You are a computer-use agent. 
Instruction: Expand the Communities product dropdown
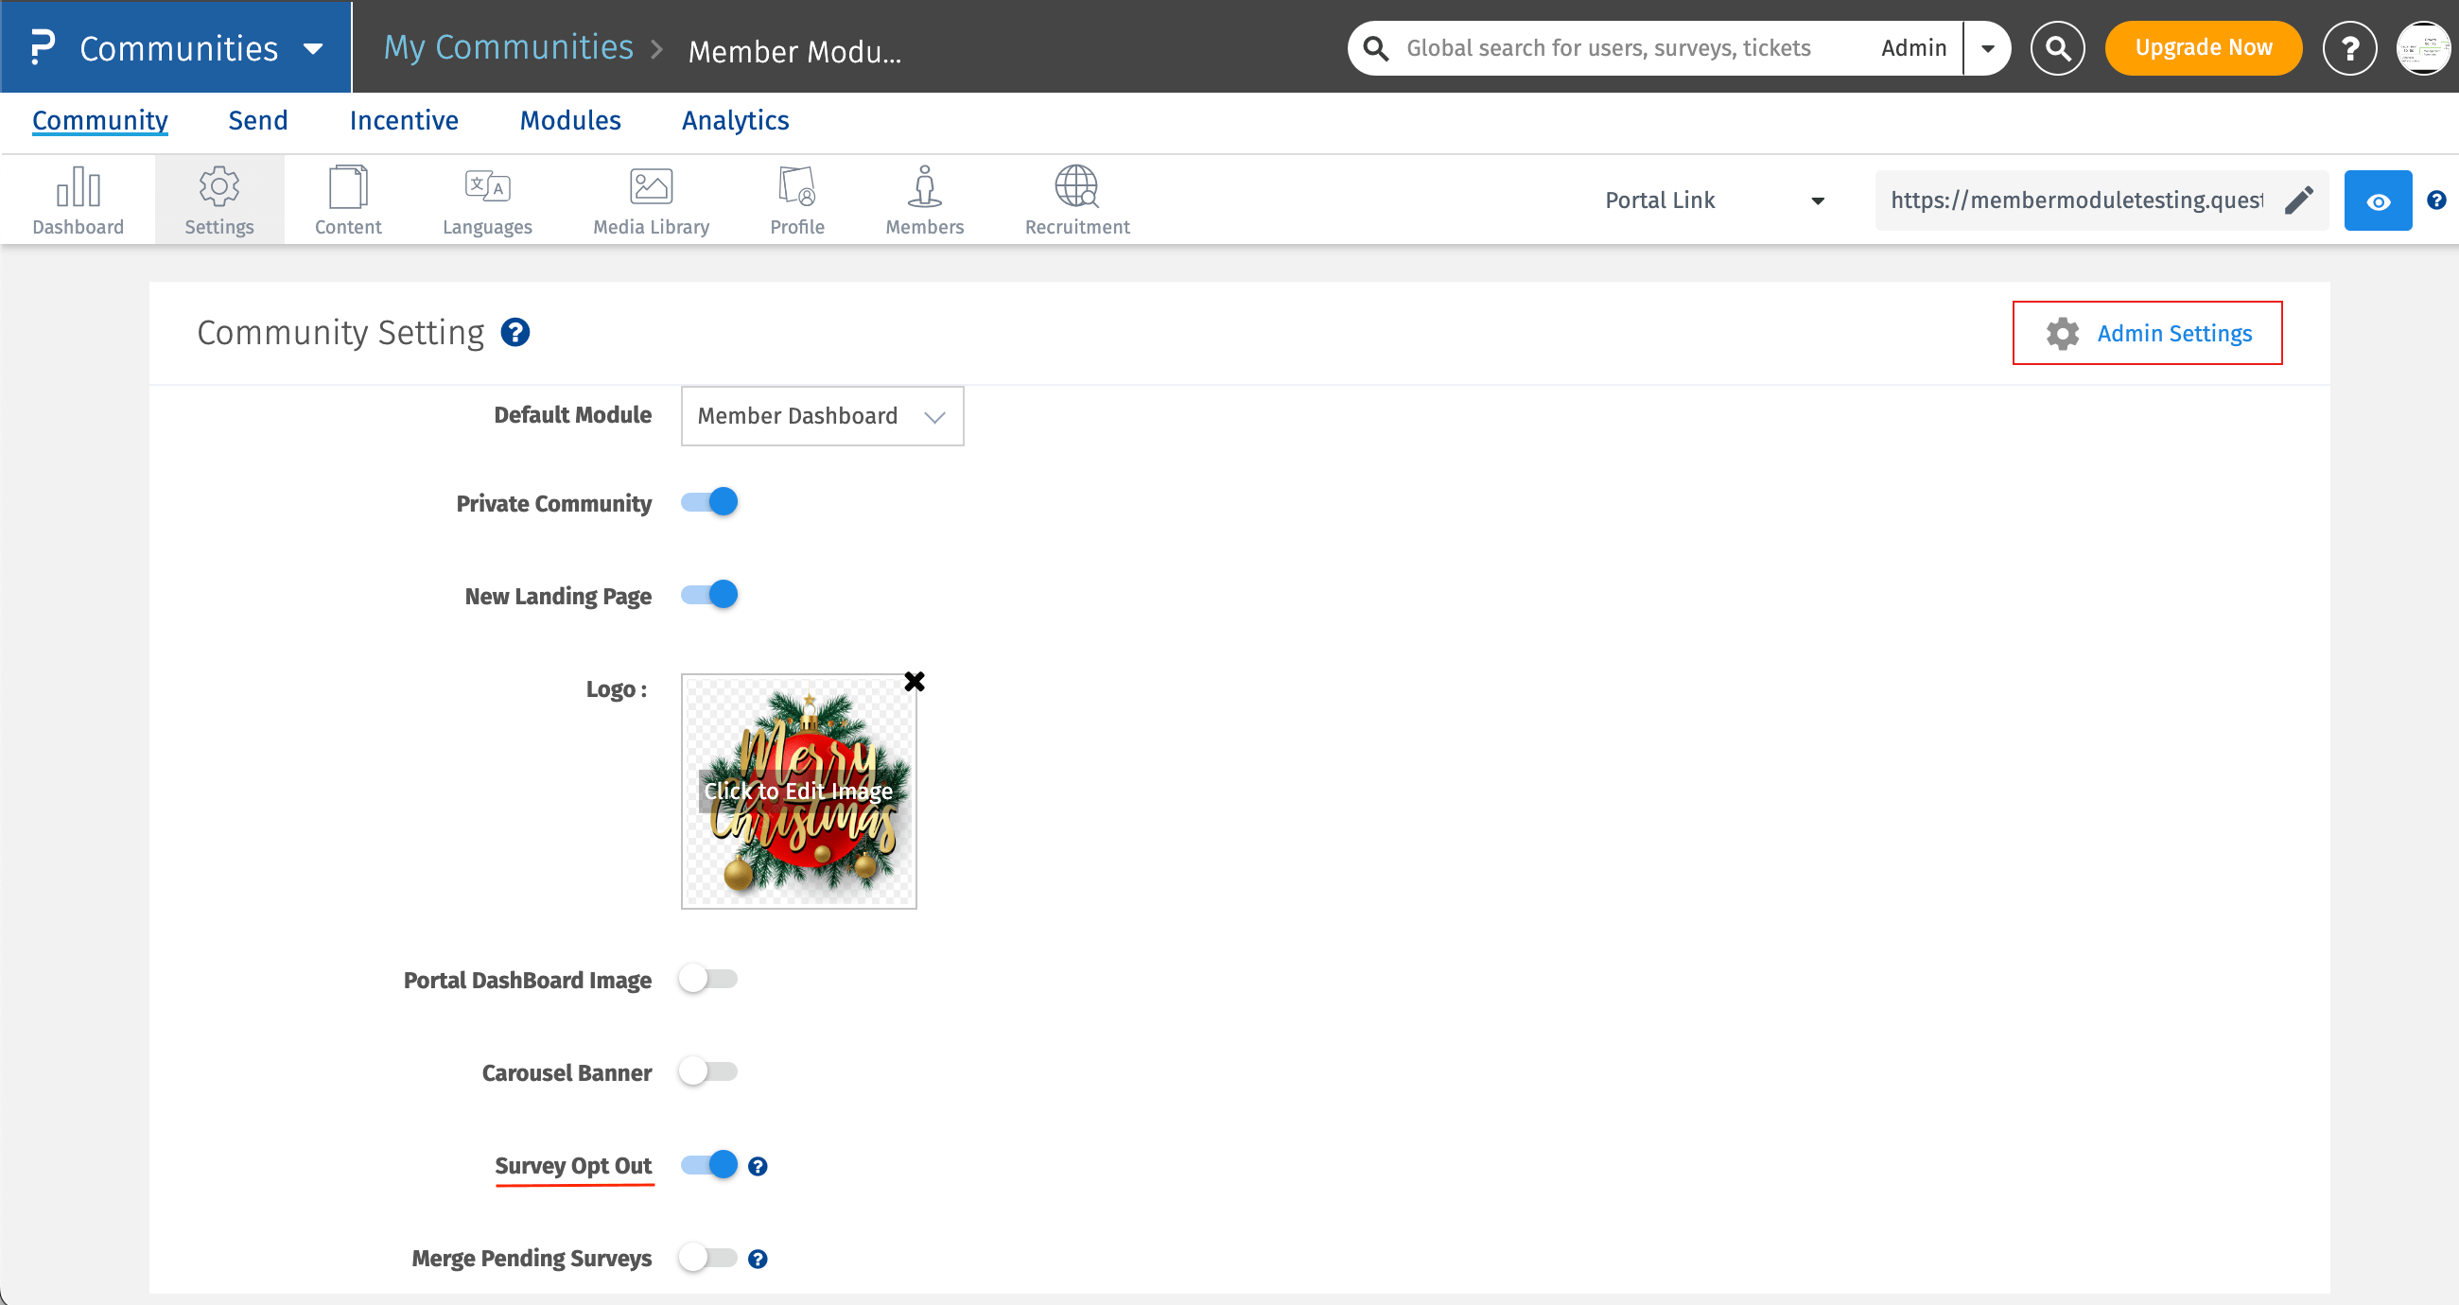[x=312, y=47]
